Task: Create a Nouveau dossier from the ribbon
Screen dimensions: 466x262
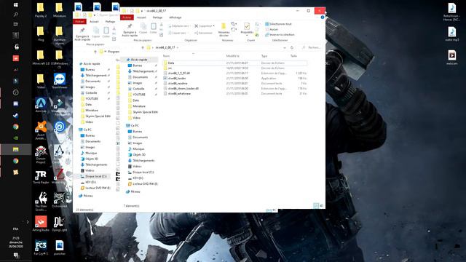Action: click(x=224, y=30)
